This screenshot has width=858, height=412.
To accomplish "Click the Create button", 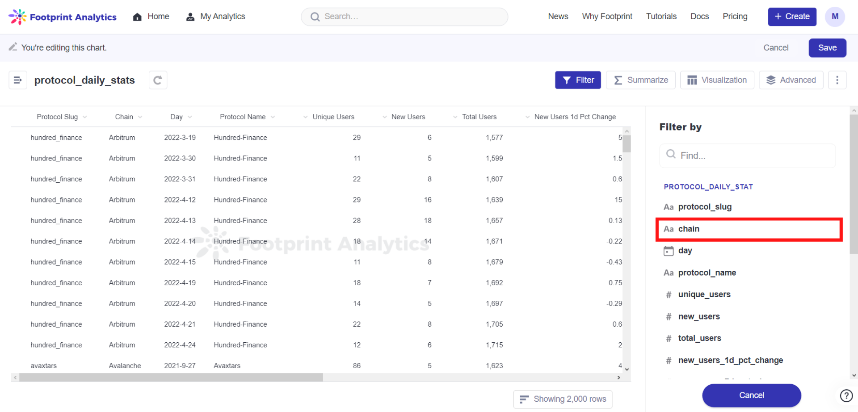I will (x=792, y=17).
